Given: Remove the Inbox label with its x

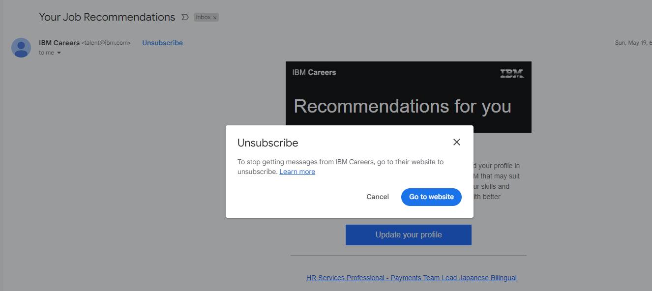Looking at the screenshot, I should pyautogui.click(x=215, y=18).
